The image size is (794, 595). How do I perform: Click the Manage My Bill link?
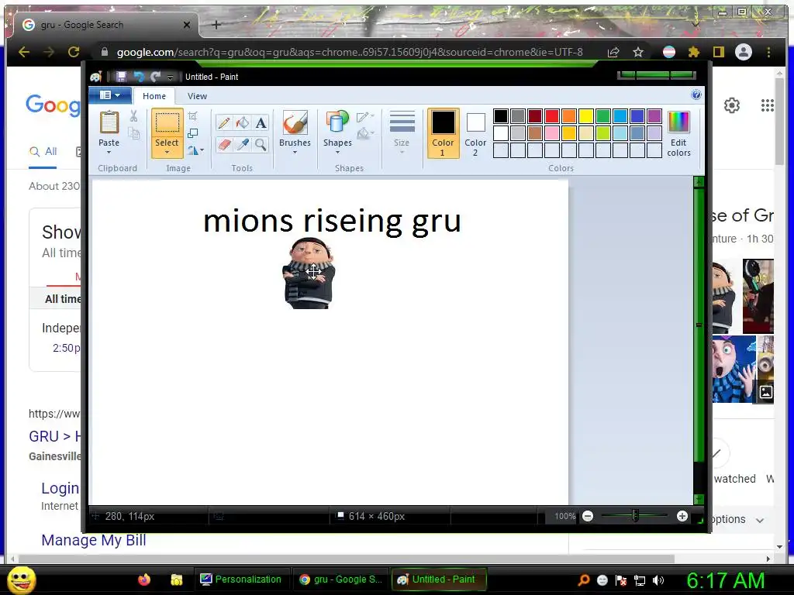94,540
